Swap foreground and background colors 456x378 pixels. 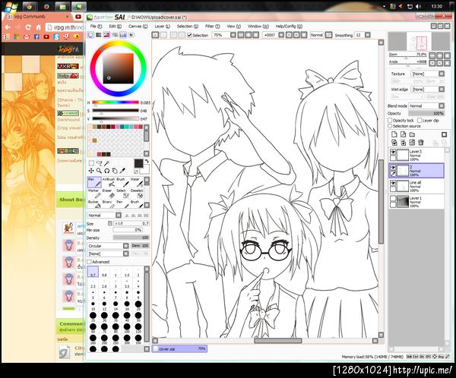(147, 161)
